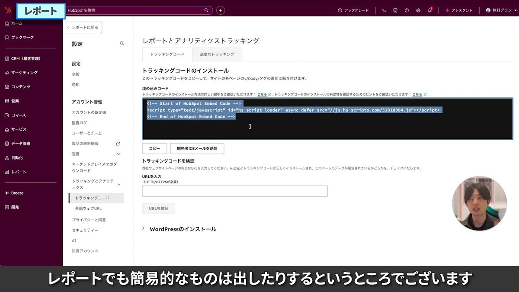
Task: Select the トラッキングコード tab
Action: 168,54
